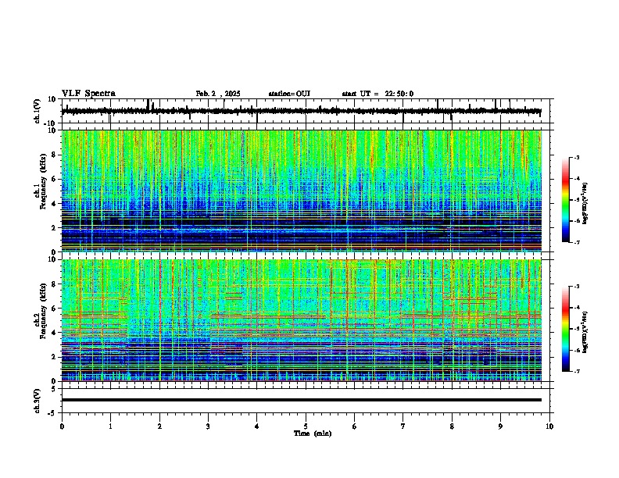Click the "6" kHz tick of ch.2 spectrogram
619x478 pixels.
click(55, 309)
